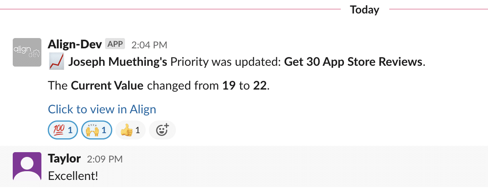The width and height of the screenshot is (488, 191).
Task: Click the Align-Dev sender name
Action: (x=74, y=44)
